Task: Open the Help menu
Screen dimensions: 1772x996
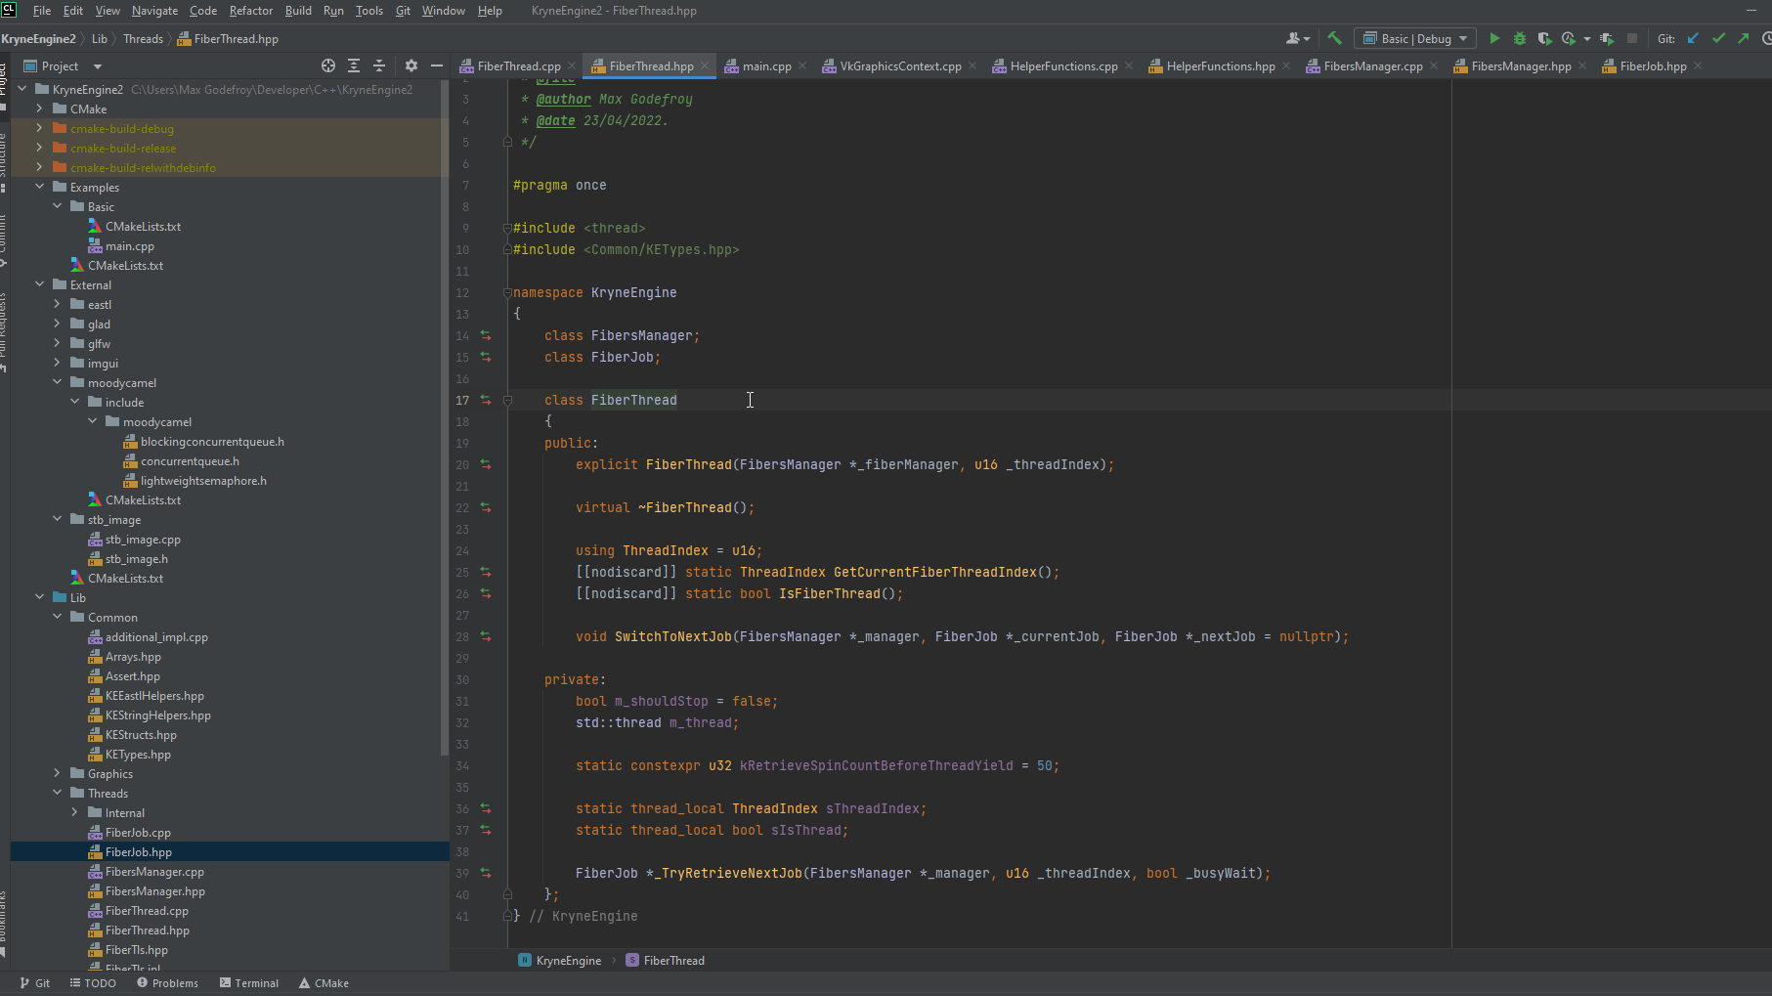Action: pyautogui.click(x=490, y=11)
